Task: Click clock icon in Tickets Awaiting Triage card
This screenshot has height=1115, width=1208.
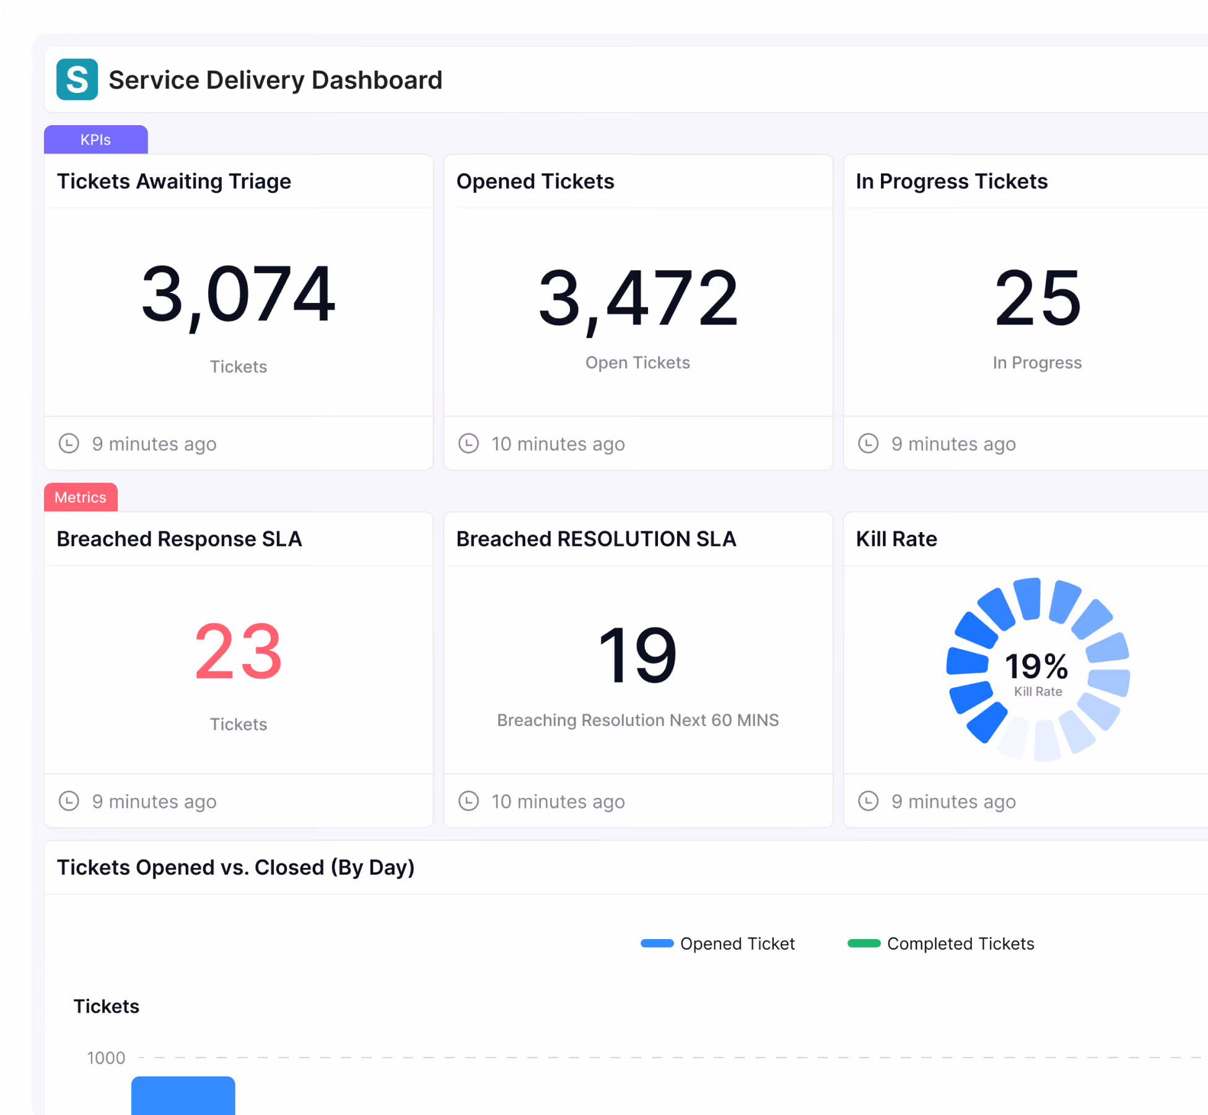Action: click(69, 444)
